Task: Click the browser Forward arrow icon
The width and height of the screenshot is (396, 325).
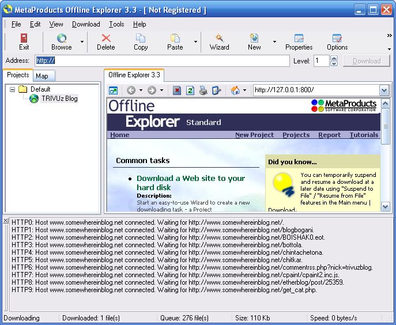Action: [x=152, y=90]
